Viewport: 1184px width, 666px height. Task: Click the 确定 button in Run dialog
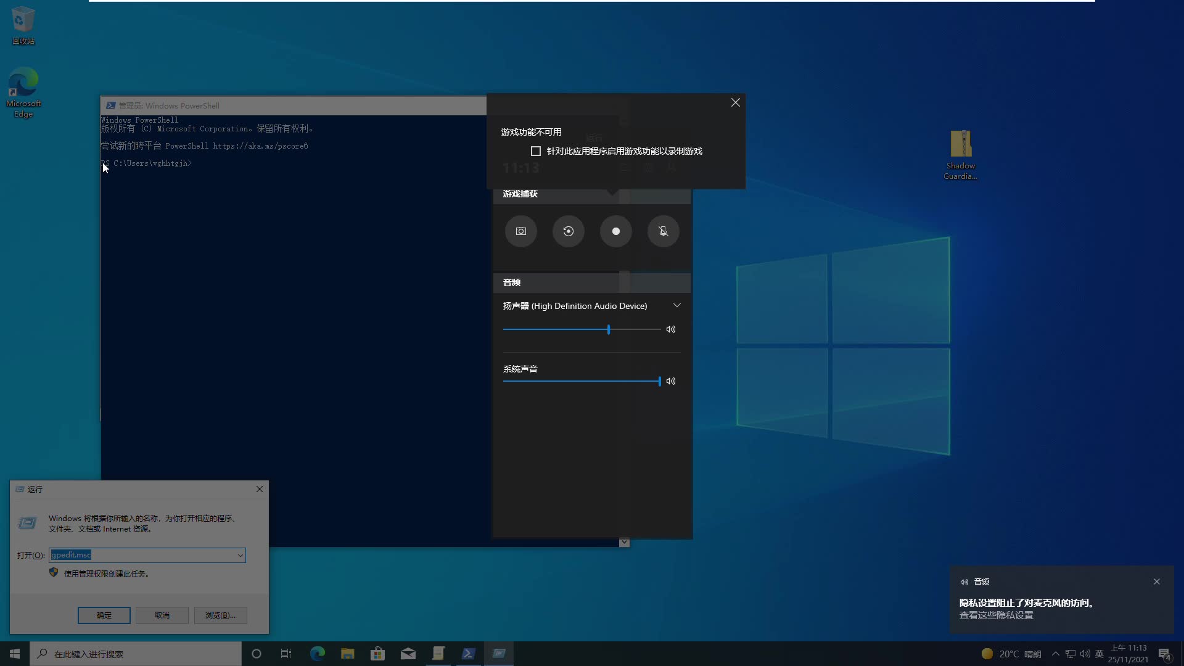[x=104, y=615]
